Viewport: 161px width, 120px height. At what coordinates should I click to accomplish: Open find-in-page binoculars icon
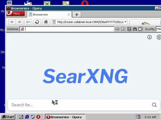[135, 29]
